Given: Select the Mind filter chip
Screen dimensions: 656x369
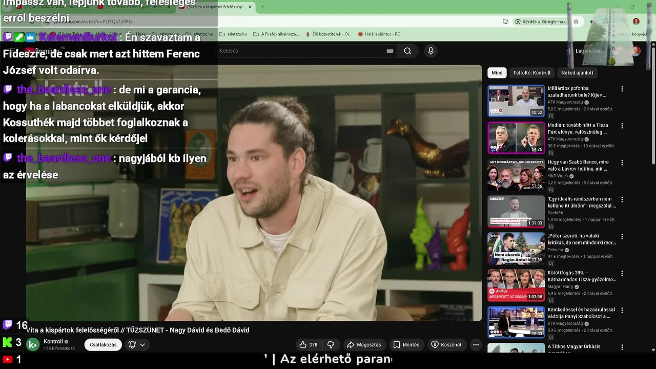Looking at the screenshot, I should coord(497,73).
